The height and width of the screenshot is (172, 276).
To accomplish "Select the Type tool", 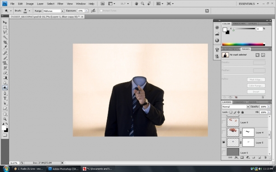I will pyautogui.click(x=5, y=98).
